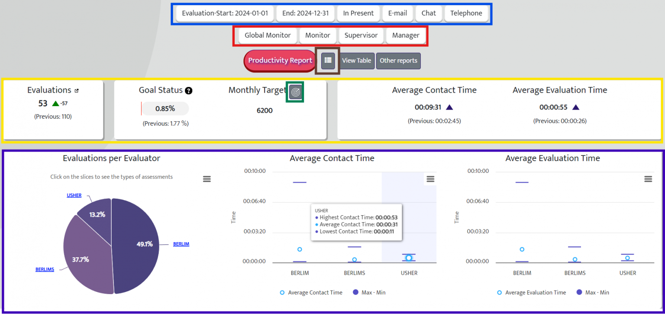Click the View Table button
665x314 pixels.
click(x=357, y=61)
